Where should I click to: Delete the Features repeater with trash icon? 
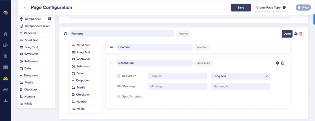coord(301,34)
